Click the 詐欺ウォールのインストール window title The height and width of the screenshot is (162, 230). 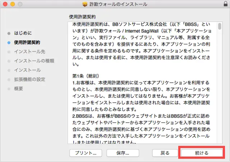[118, 4]
